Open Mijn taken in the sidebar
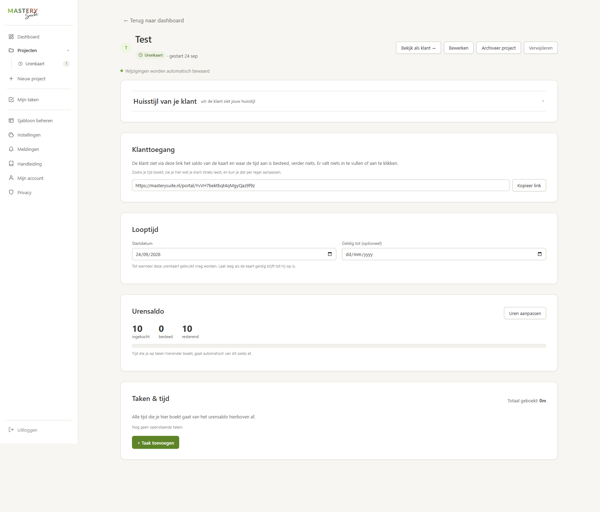The height and width of the screenshot is (512, 600). coord(39,100)
